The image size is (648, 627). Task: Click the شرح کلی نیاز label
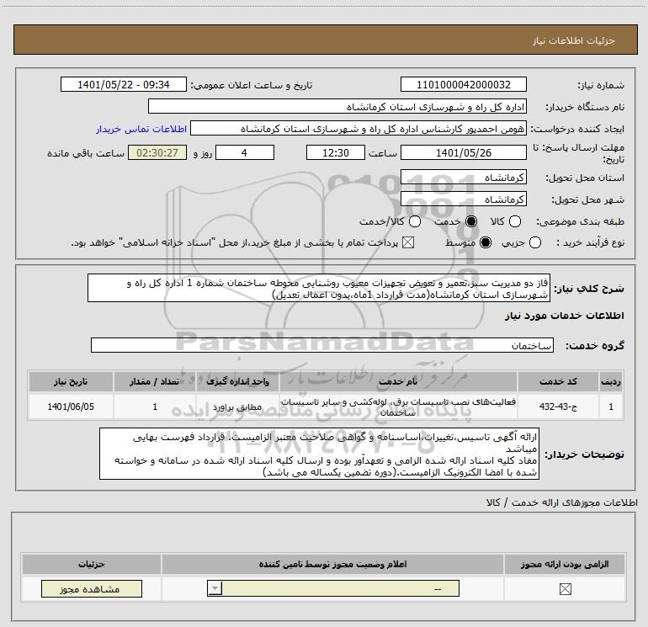[589, 289]
